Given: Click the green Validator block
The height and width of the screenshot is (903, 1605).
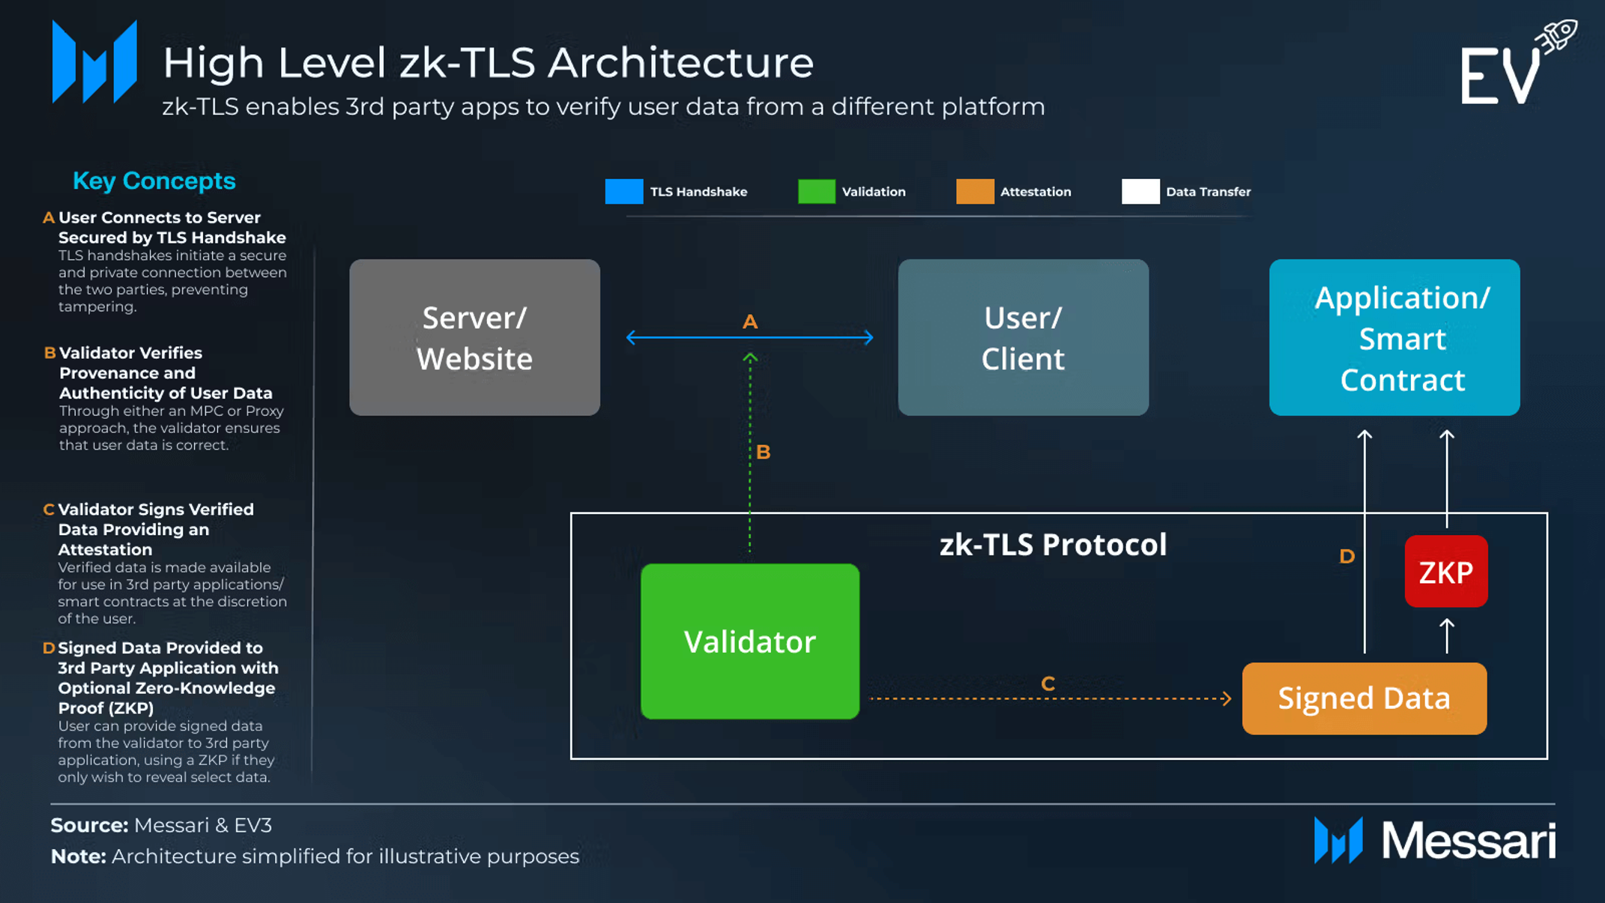Looking at the screenshot, I should tap(750, 641).
